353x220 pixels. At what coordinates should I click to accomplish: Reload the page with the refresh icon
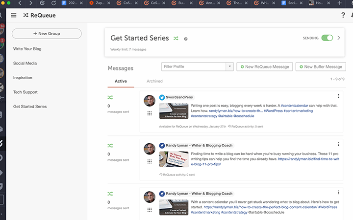coord(53,3)
